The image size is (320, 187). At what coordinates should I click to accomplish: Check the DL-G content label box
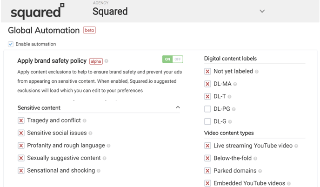(x=207, y=121)
